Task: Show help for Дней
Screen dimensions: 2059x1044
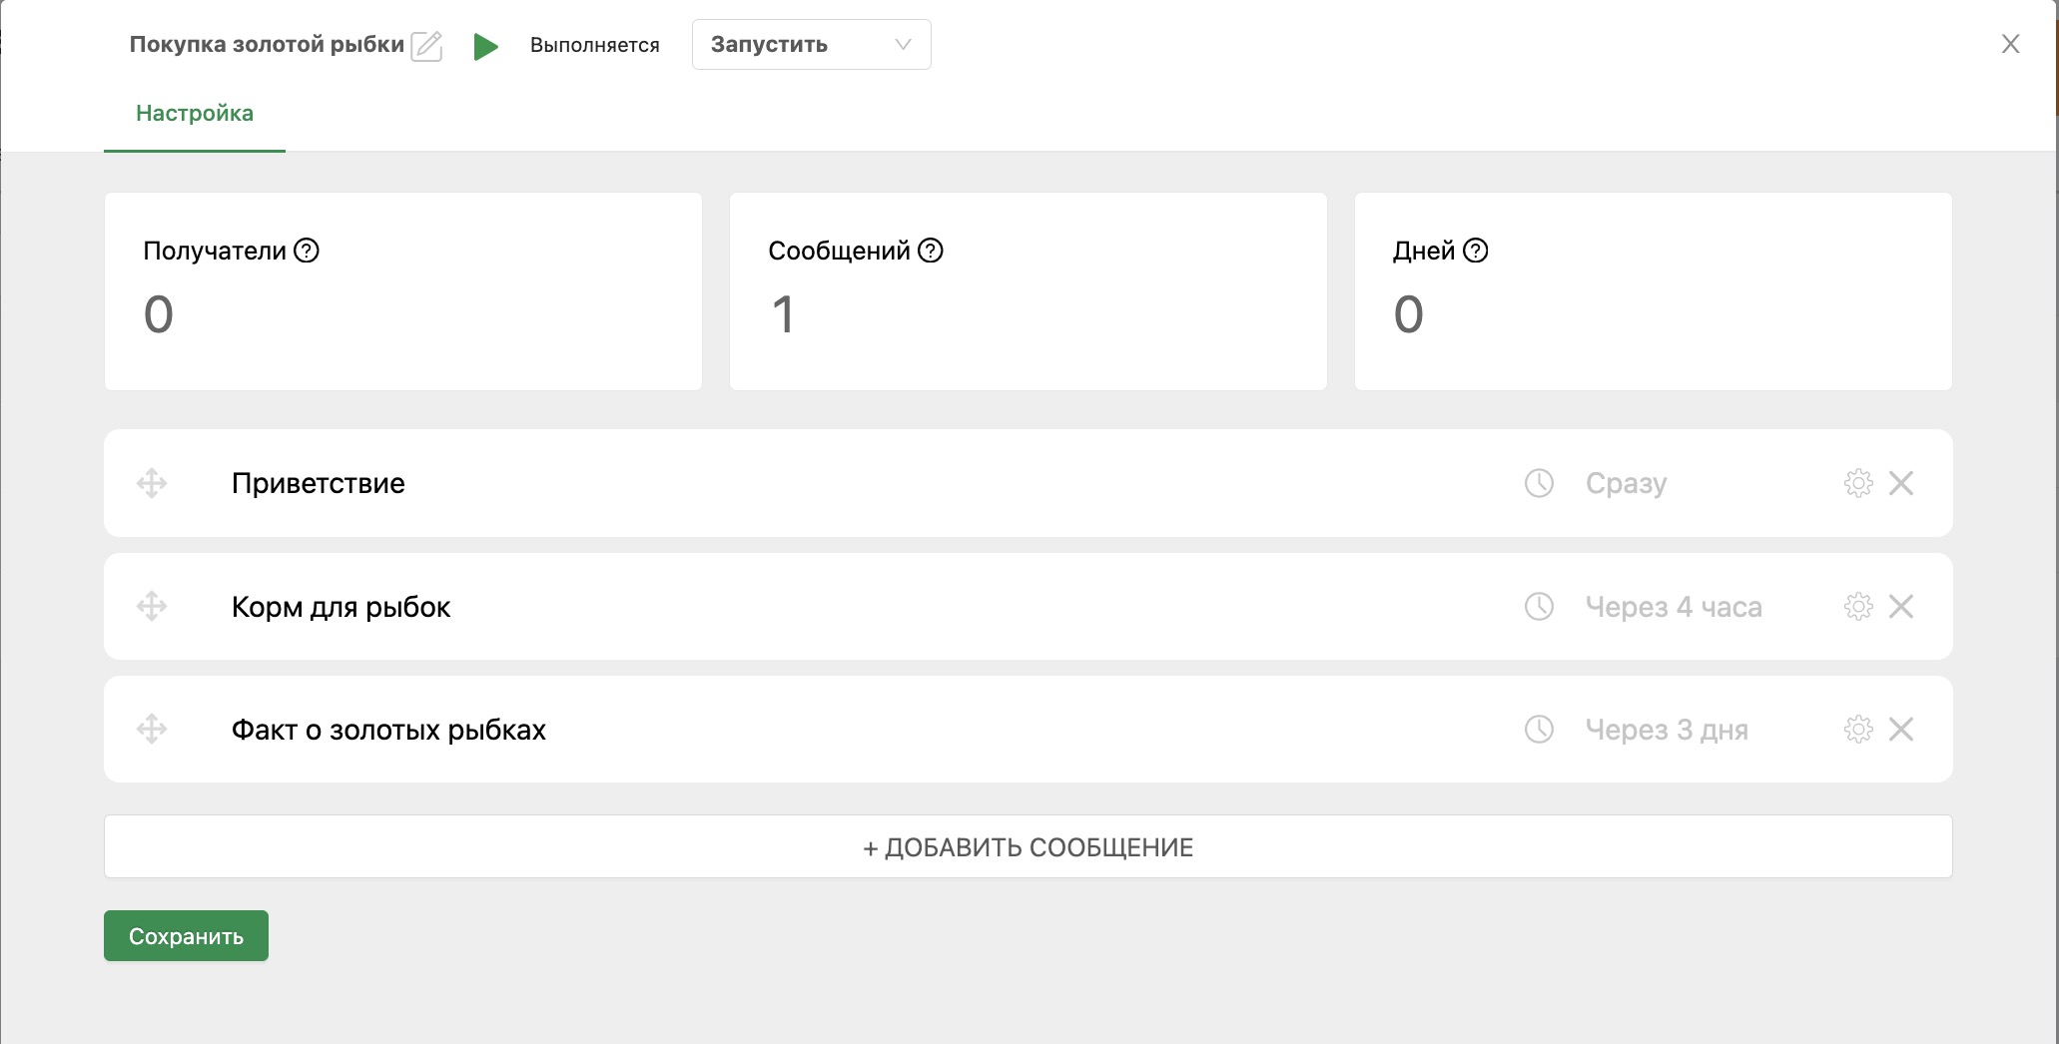Action: 1476,251
